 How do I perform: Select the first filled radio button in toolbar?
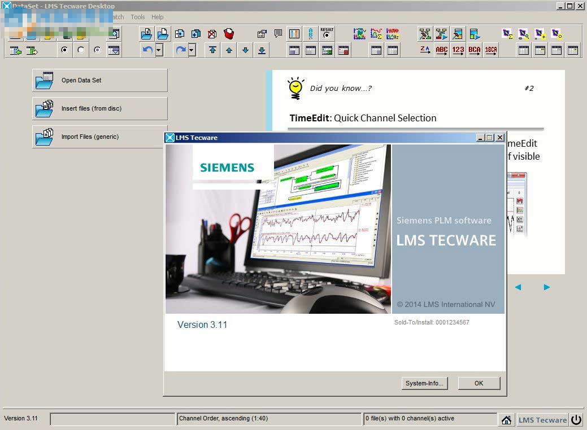pos(65,50)
